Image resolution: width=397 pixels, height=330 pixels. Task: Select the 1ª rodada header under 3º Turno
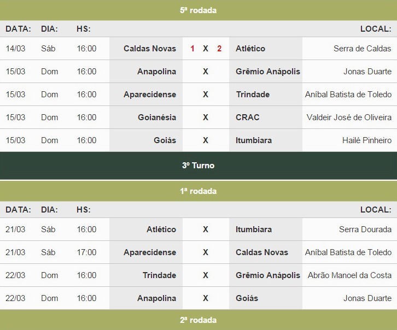click(x=198, y=191)
